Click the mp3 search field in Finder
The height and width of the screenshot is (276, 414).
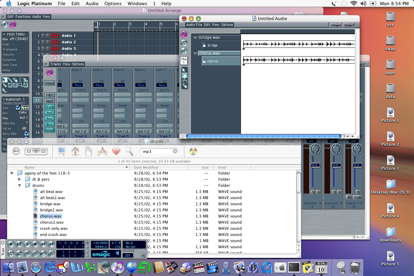[x=157, y=151]
